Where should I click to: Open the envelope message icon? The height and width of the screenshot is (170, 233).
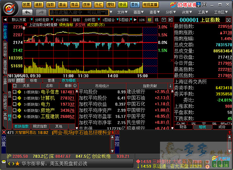pos(4,161)
